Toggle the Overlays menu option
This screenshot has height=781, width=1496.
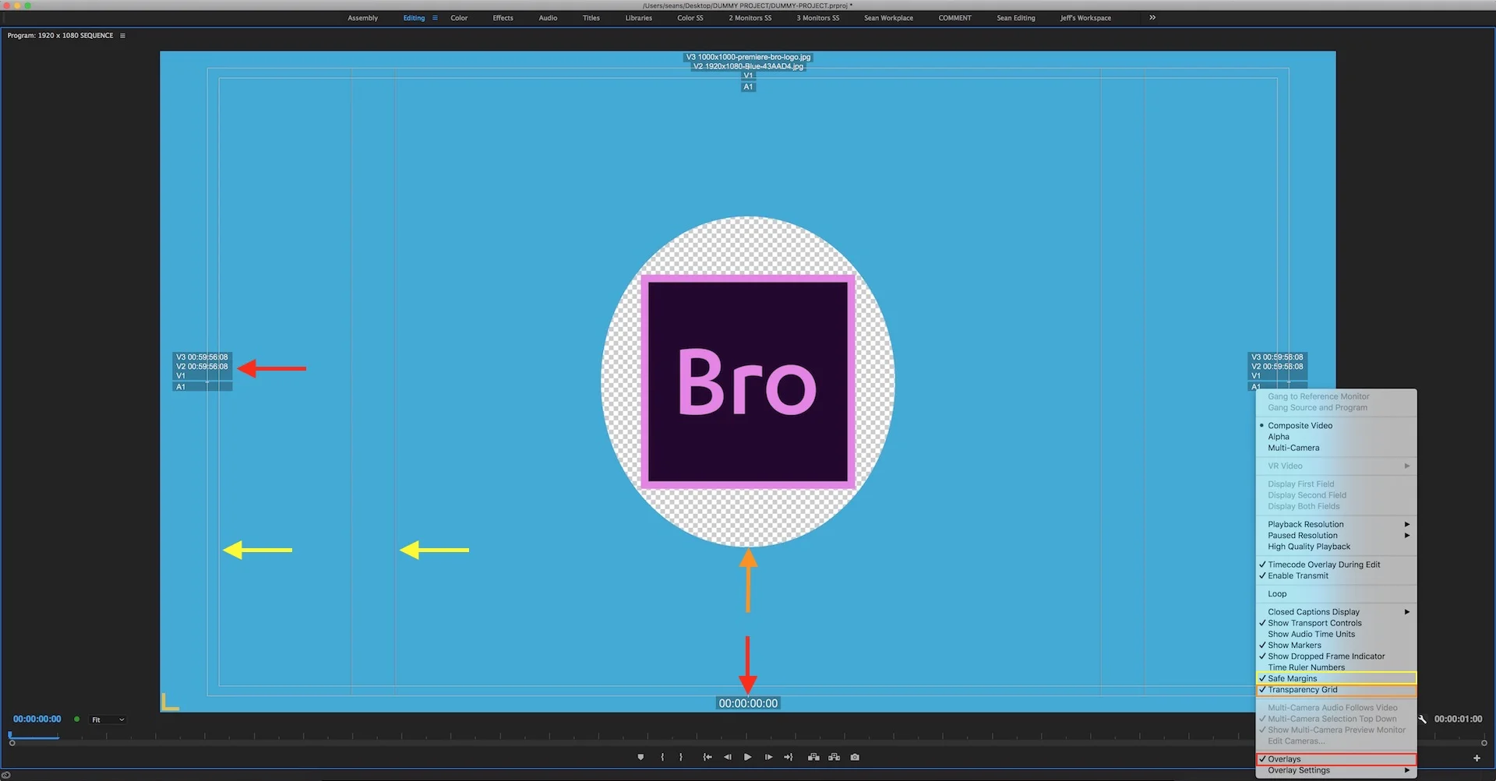[1336, 759]
